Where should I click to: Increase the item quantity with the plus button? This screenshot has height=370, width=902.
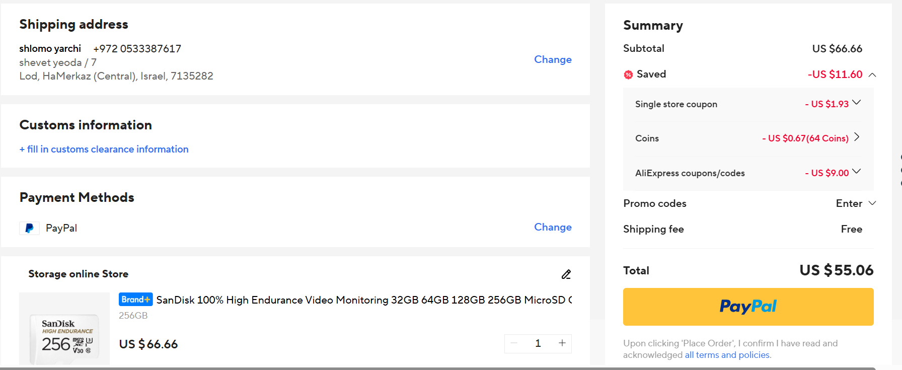tap(562, 343)
